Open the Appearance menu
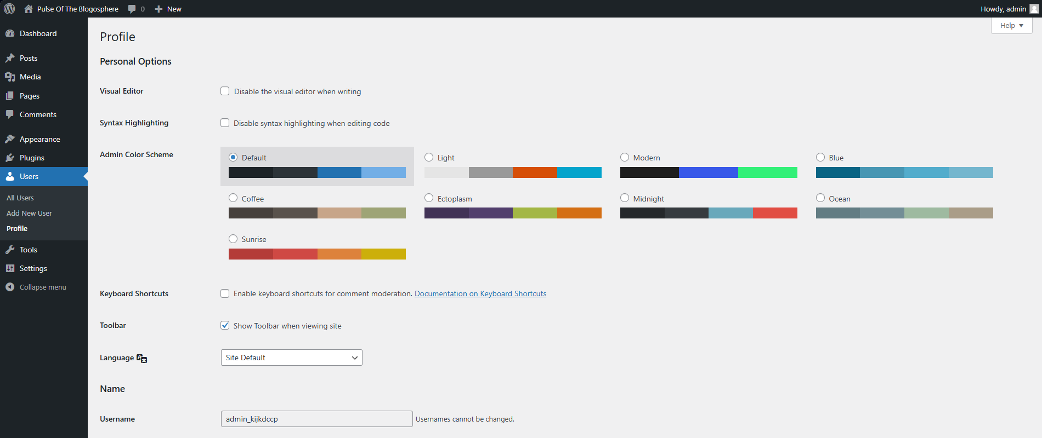Viewport: 1042px width, 438px height. pyautogui.click(x=39, y=139)
